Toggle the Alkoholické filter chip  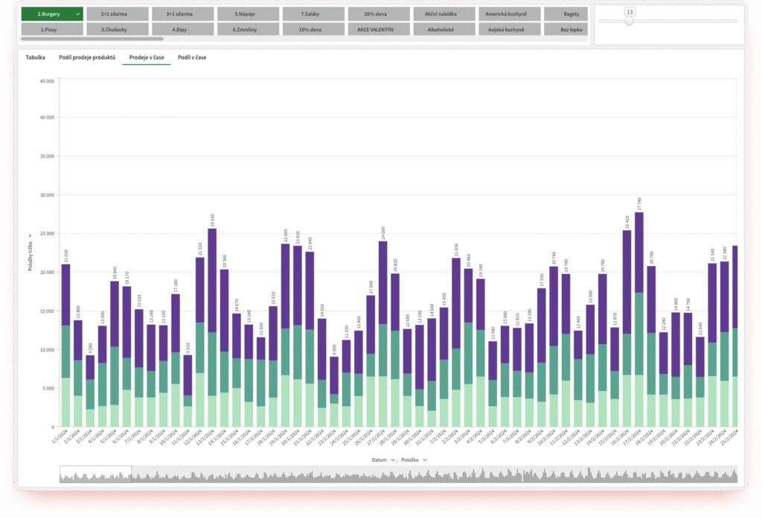(444, 29)
